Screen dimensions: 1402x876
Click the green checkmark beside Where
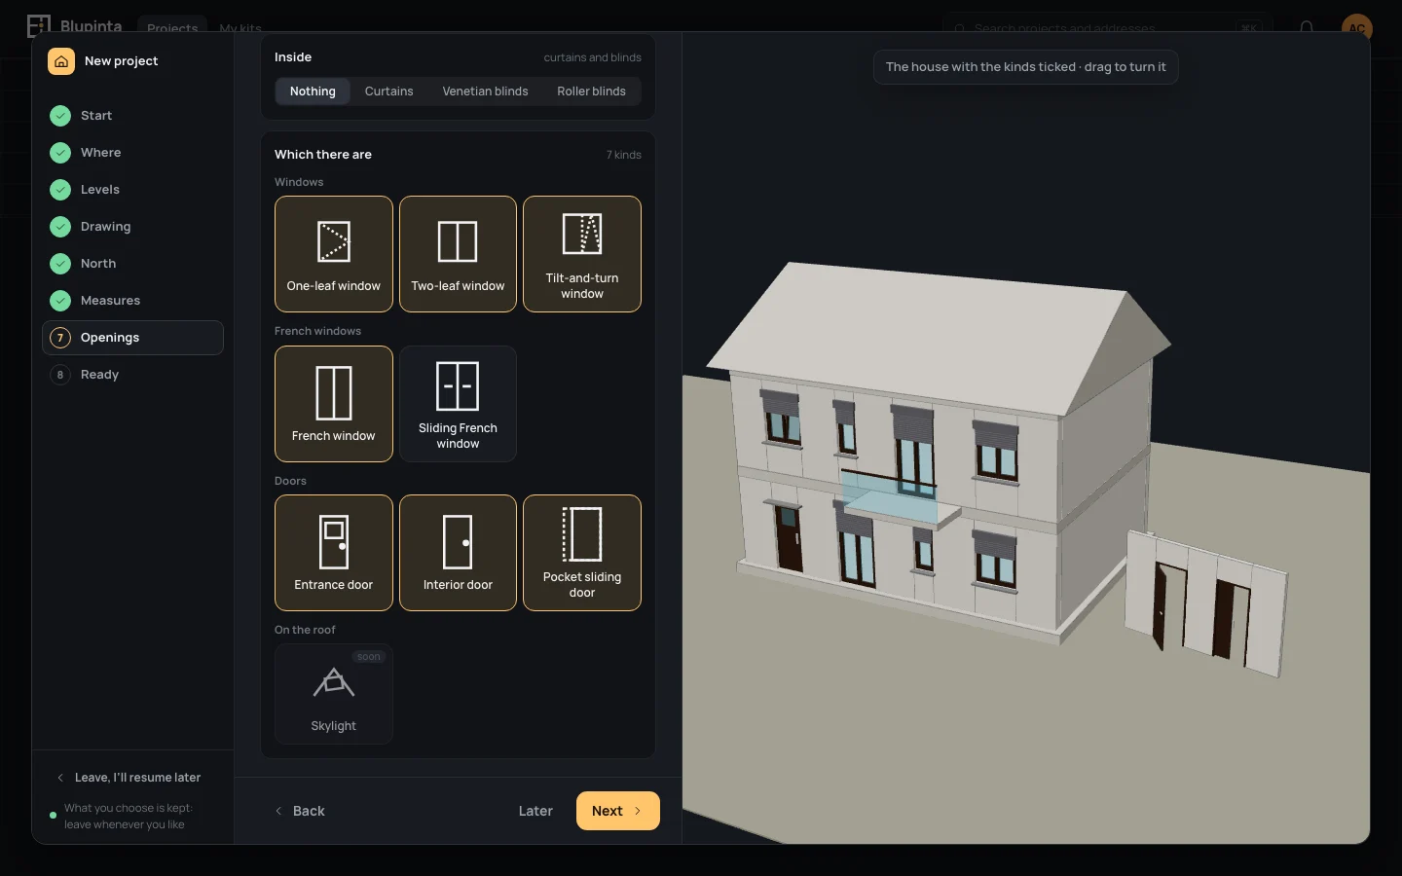pyautogui.click(x=60, y=153)
